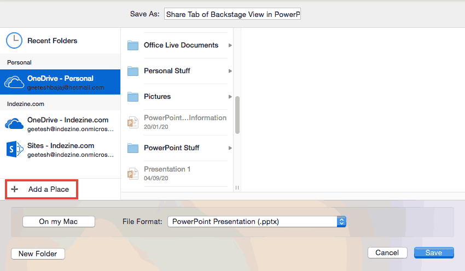465x271 pixels.
Task: Select Recent Folders in the sidebar
Action: [52, 41]
